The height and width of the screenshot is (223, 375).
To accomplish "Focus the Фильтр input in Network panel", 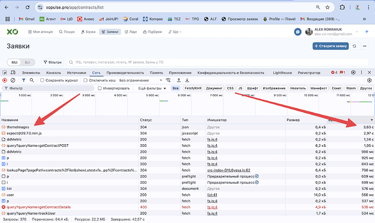I will pos(48,88).
